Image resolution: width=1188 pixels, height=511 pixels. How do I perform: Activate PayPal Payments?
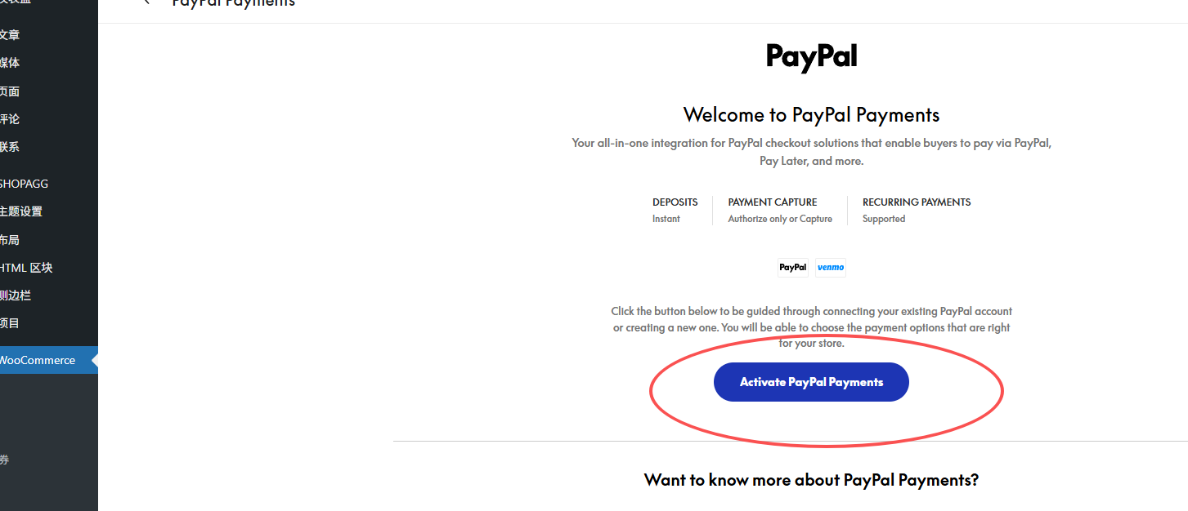[x=811, y=382]
